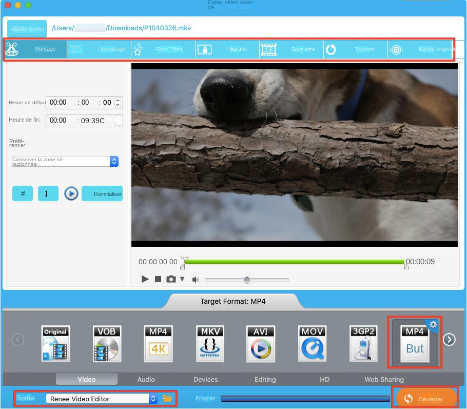Mute the video with speaker icon
This screenshot has height=409, width=467.
click(196, 280)
